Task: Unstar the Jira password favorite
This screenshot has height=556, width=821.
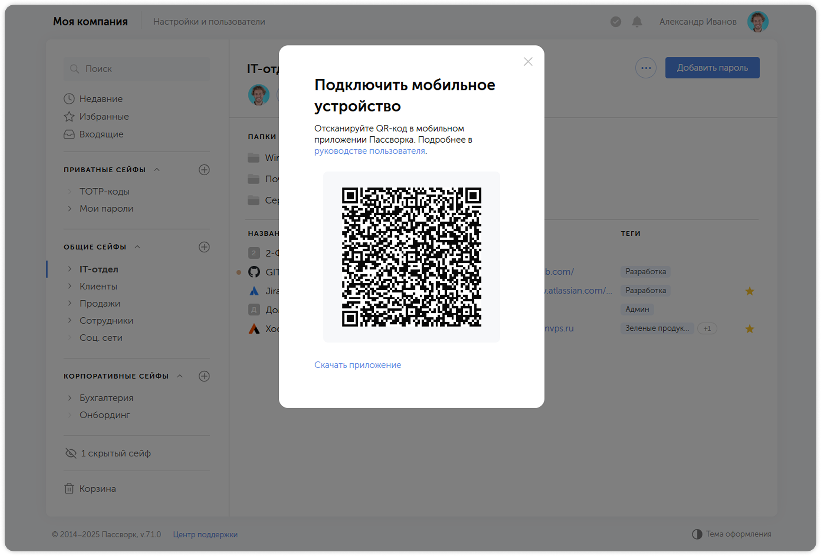Action: (x=749, y=291)
